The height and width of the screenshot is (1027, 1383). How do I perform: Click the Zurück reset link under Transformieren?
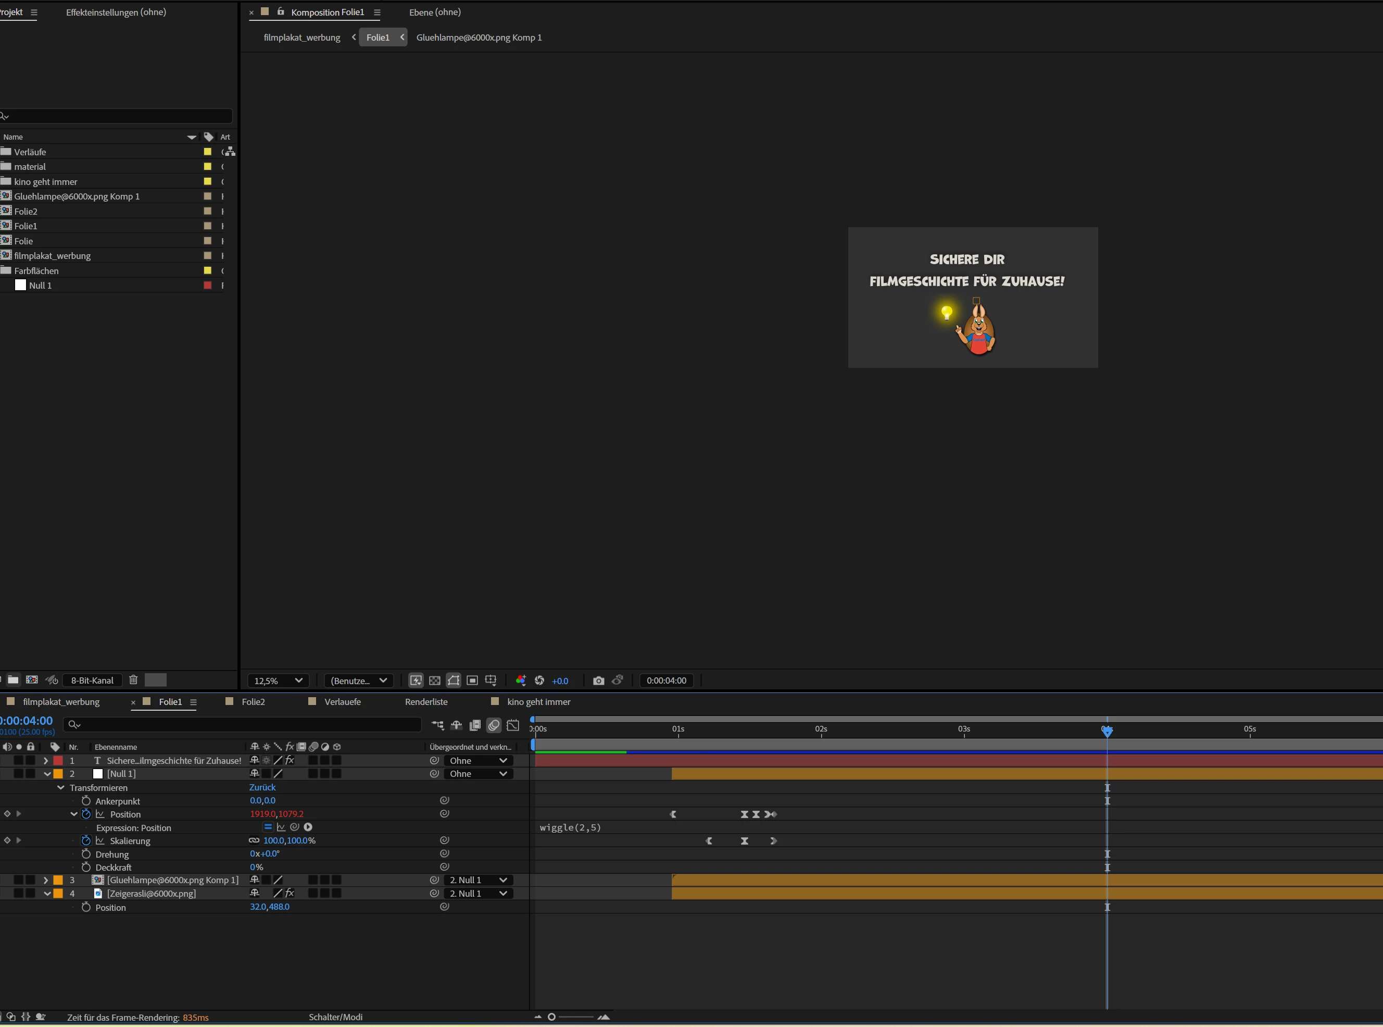pyautogui.click(x=262, y=788)
